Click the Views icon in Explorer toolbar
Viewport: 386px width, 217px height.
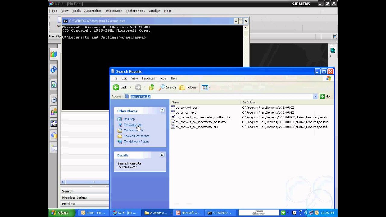205,87
